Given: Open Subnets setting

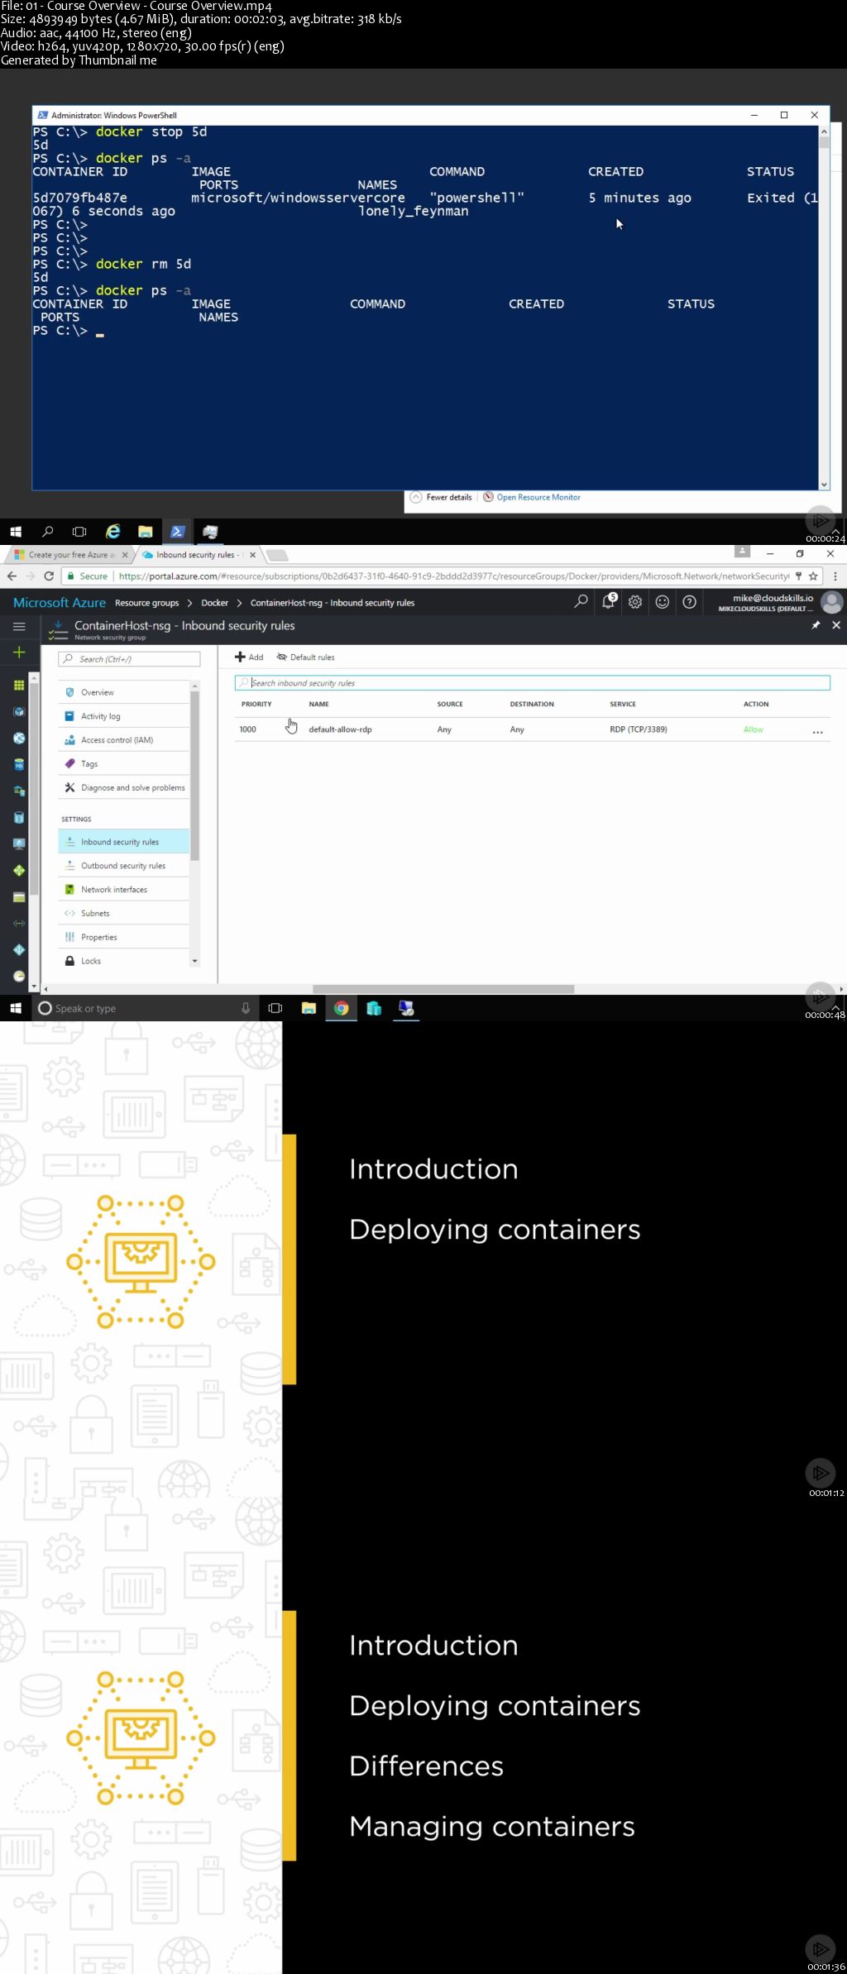Looking at the screenshot, I should [124, 914].
